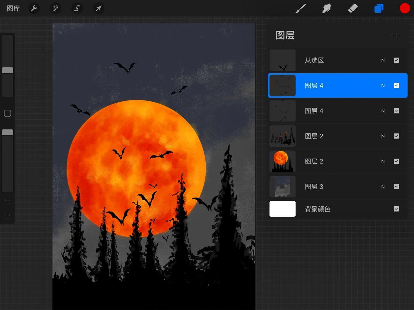Open the red color picker
The image size is (414, 310).
point(405,8)
